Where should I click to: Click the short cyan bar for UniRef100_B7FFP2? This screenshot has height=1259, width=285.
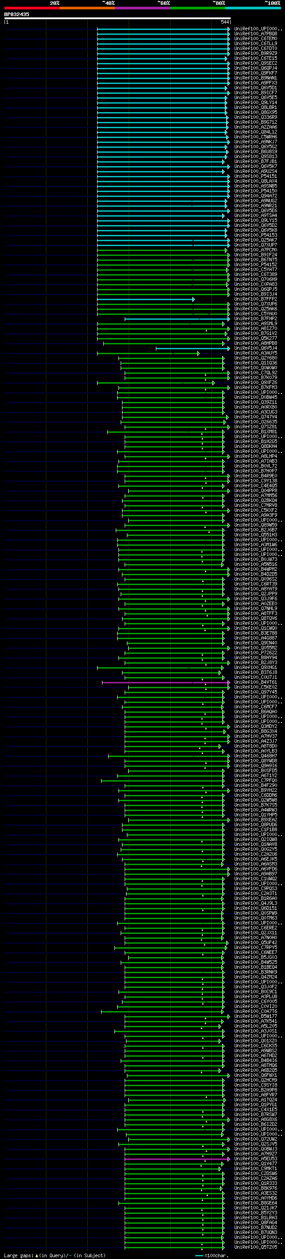(146, 299)
